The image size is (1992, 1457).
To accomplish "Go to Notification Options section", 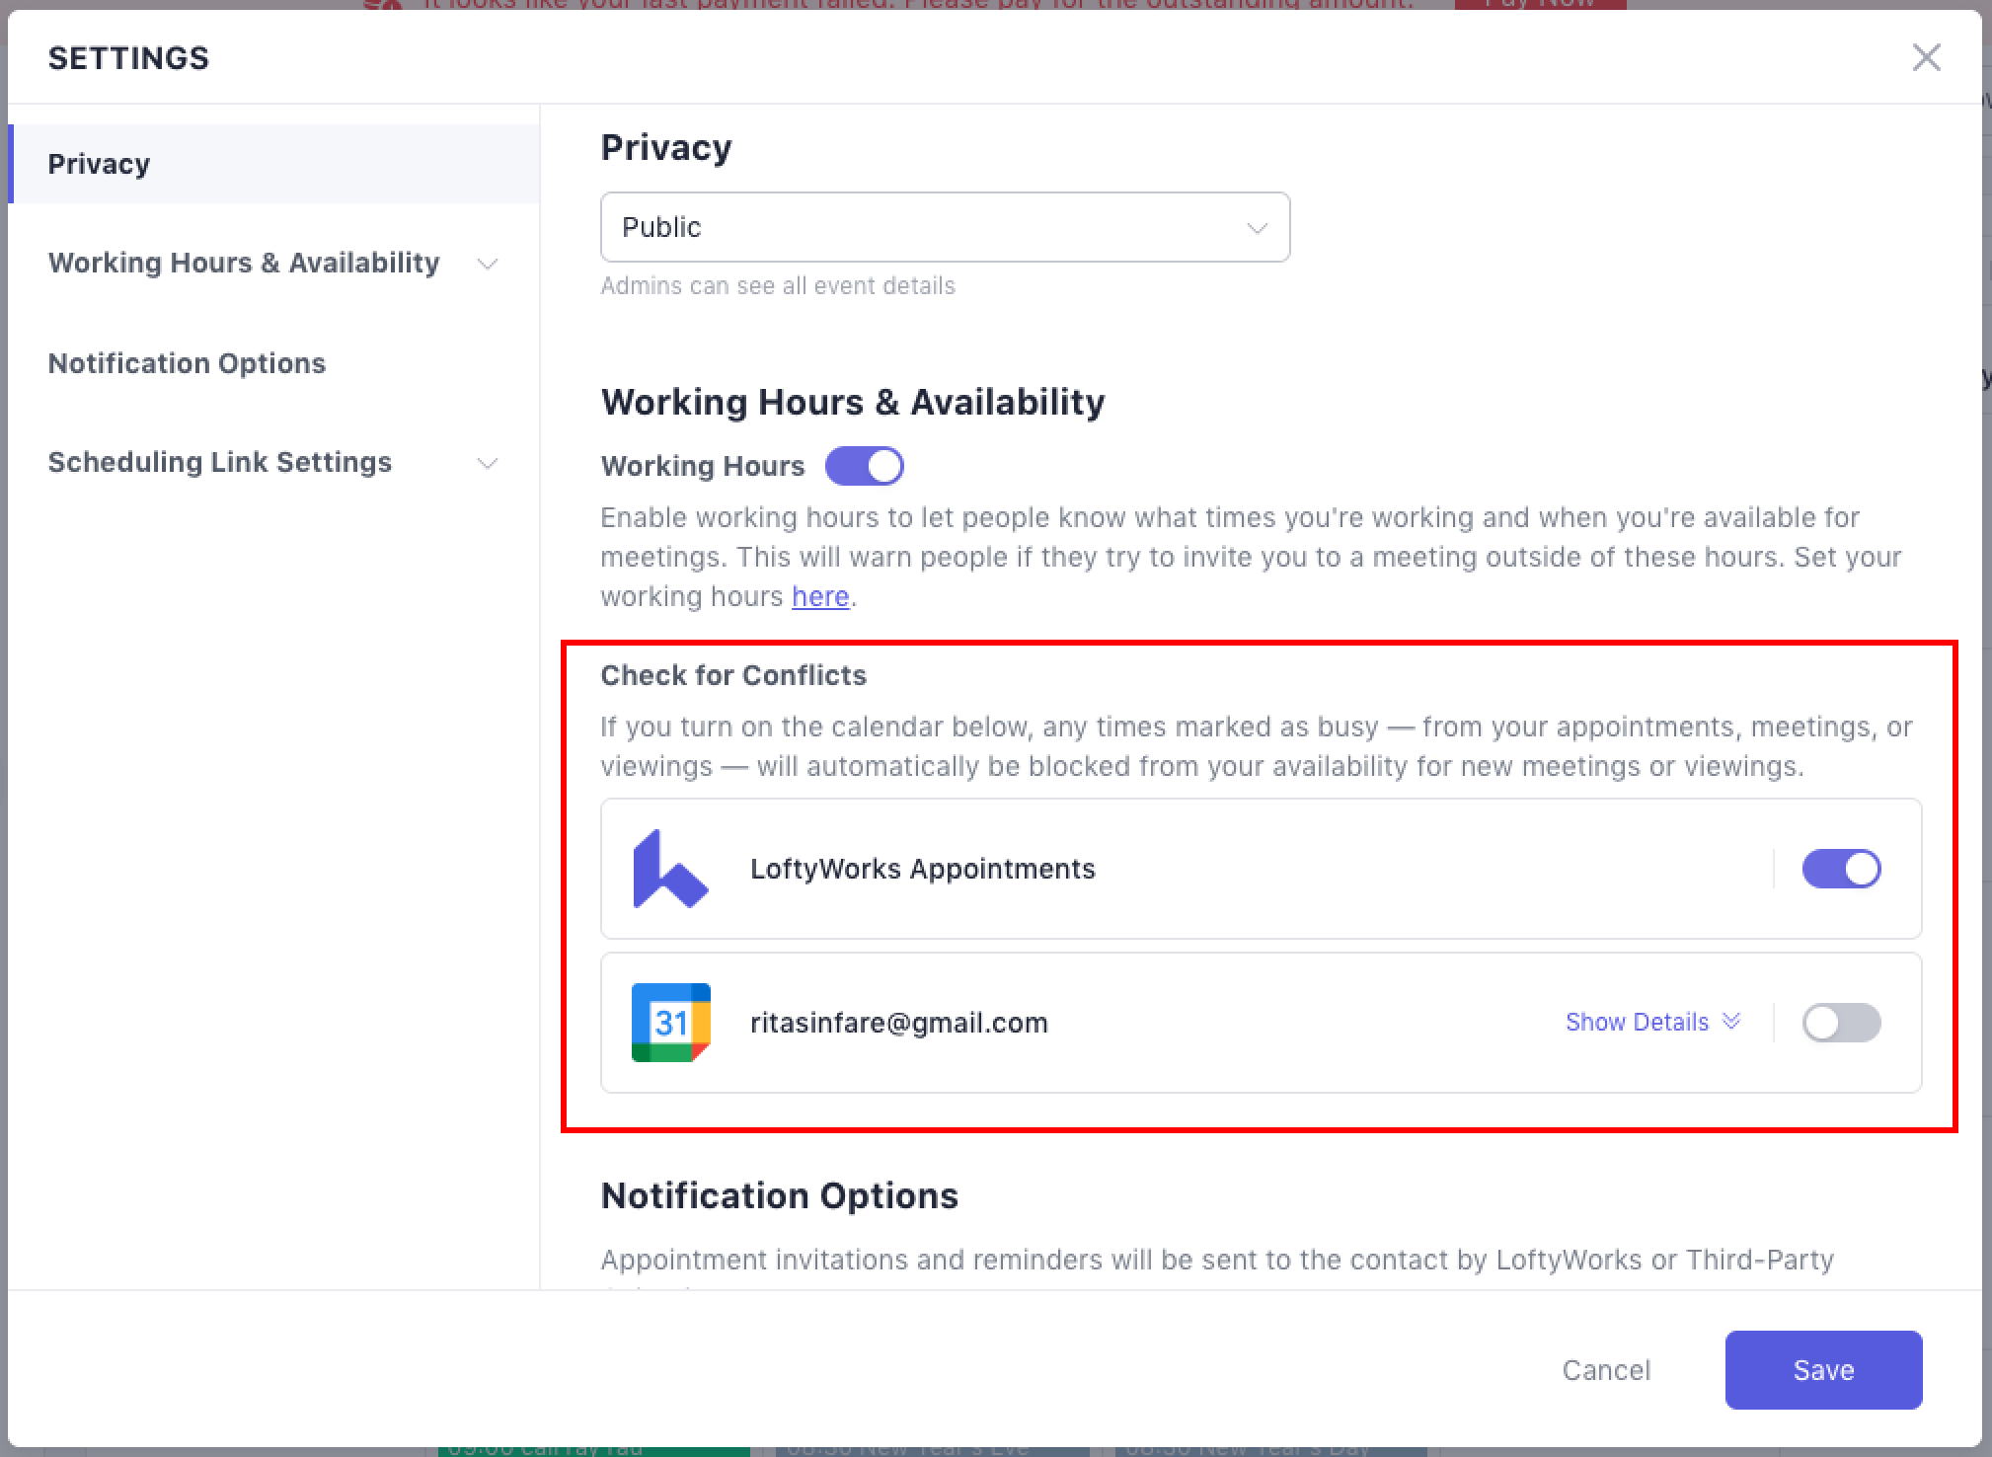I will tap(187, 363).
